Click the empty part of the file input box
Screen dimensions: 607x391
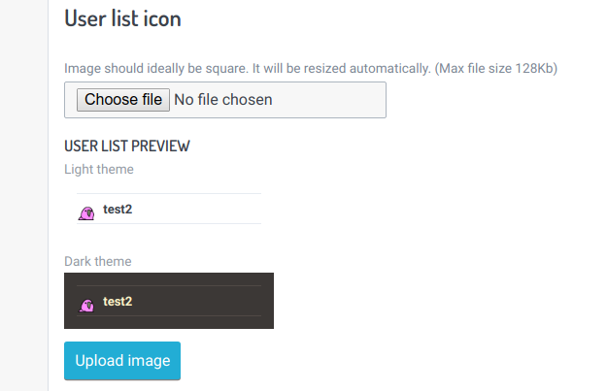(x=329, y=100)
